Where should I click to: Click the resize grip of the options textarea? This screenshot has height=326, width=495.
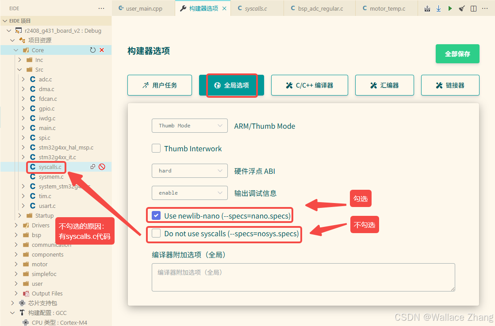[453, 289]
